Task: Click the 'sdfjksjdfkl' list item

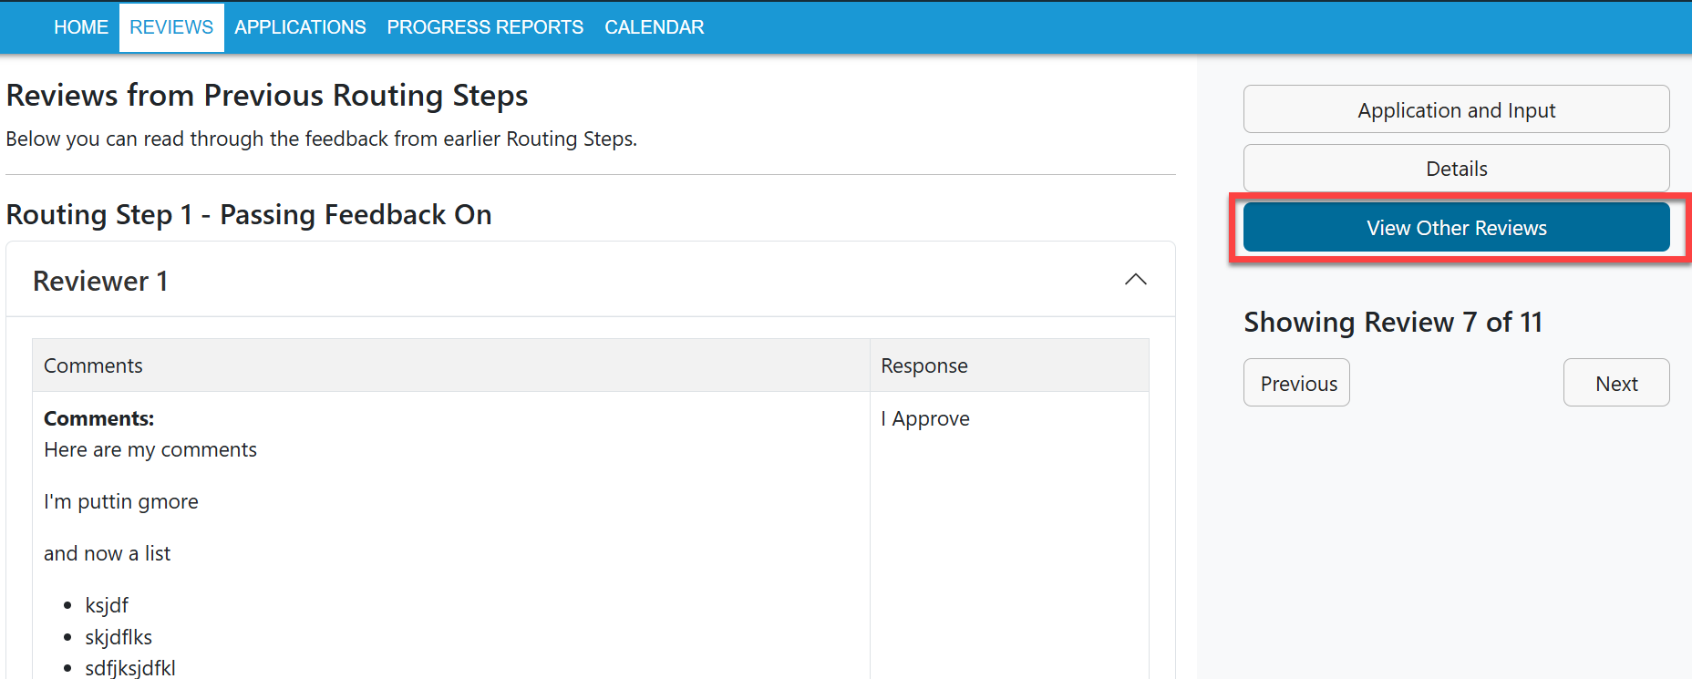Action: (x=130, y=668)
